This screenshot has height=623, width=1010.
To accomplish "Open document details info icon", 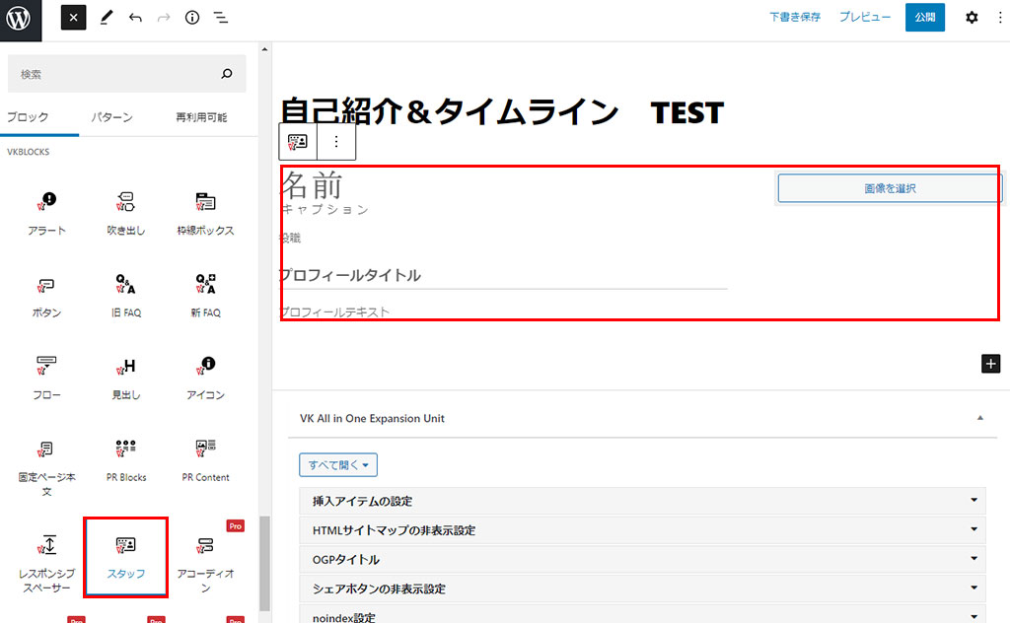I will 192,18.
